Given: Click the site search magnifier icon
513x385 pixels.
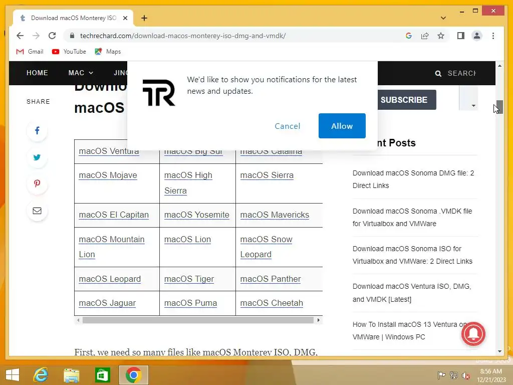Looking at the screenshot, I should pos(438,73).
